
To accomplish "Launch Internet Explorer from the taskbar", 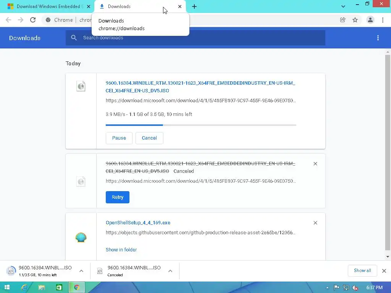I will [x=24, y=287].
